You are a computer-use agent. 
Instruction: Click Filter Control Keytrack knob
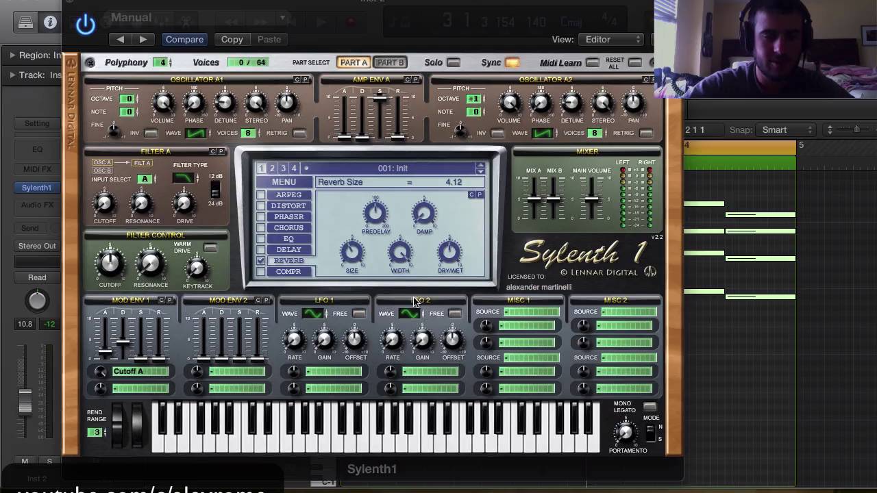point(197,268)
